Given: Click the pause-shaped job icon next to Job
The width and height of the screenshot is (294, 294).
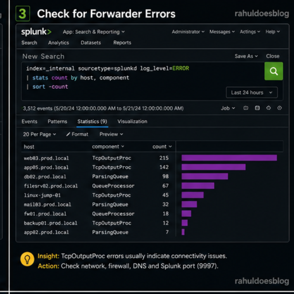Looking at the screenshot, I should coord(246,108).
